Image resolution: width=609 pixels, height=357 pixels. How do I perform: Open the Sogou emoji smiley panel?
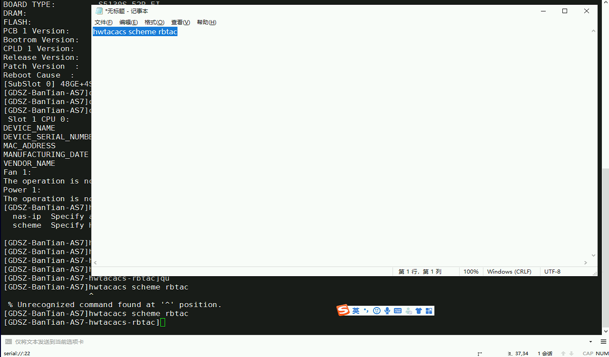pos(377,311)
